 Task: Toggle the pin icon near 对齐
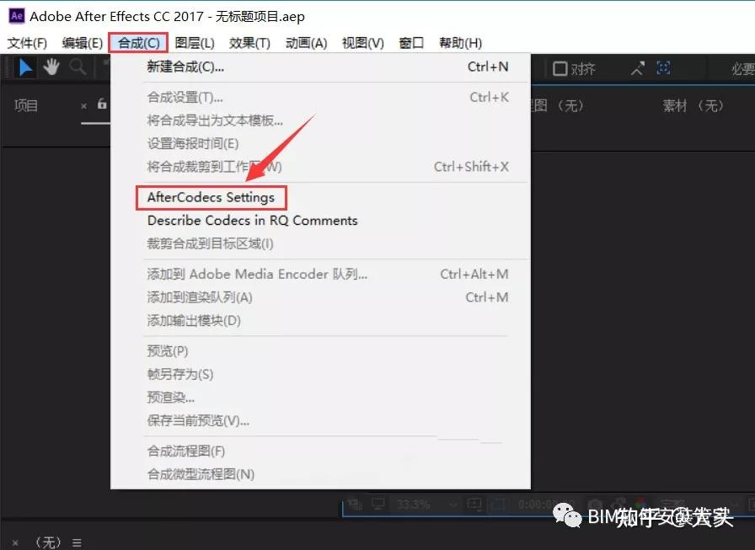pos(637,68)
